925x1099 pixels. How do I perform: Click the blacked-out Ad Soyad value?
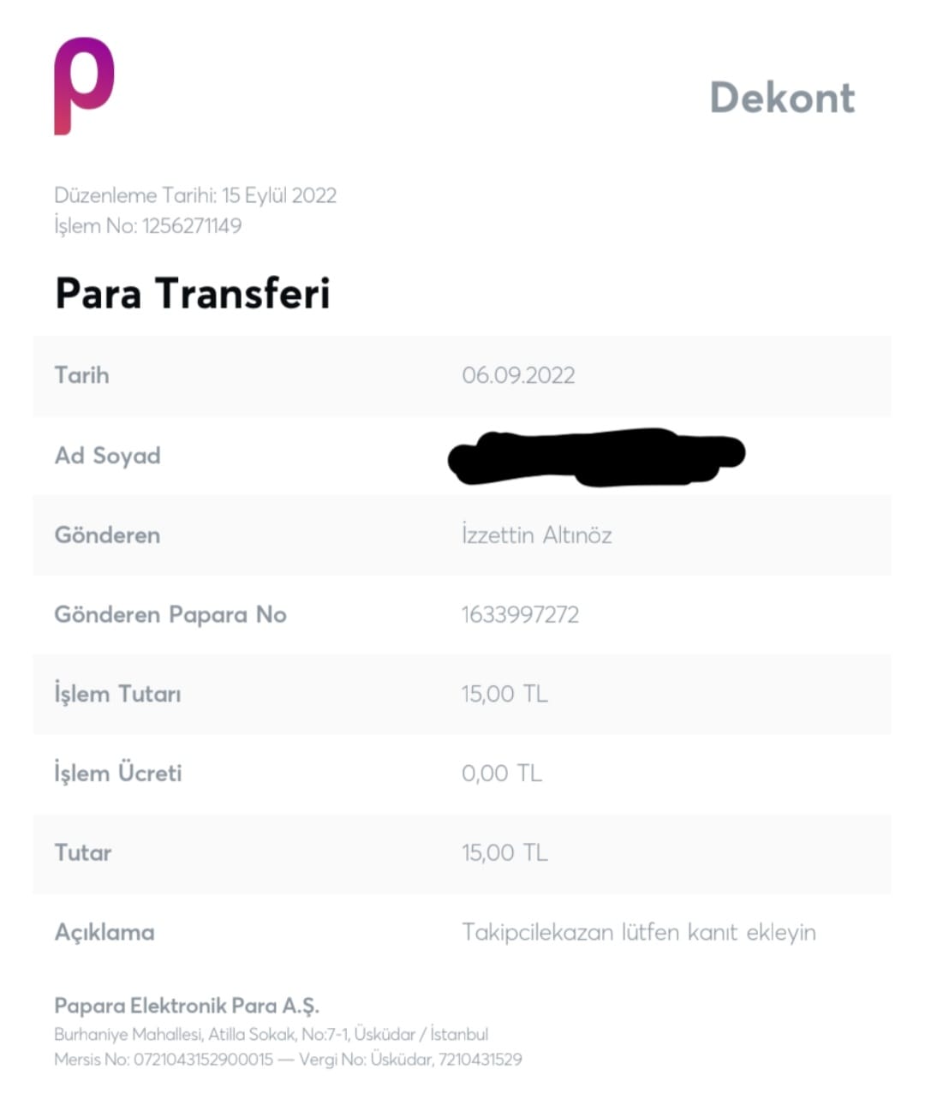pos(597,457)
